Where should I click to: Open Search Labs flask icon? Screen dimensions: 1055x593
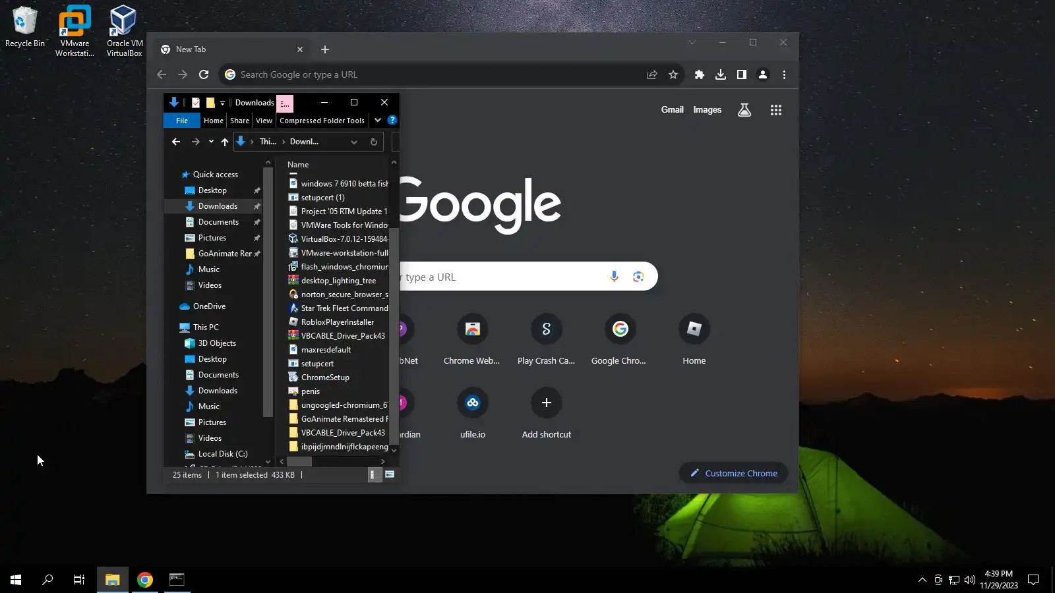pos(744,110)
